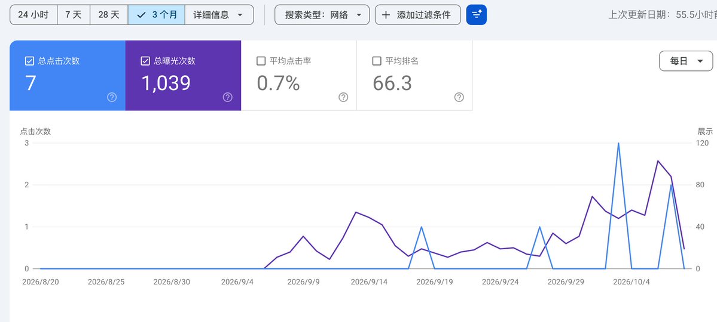This screenshot has width=717, height=322.
Task: Click the 添加过滤条件 button
Action: [418, 14]
